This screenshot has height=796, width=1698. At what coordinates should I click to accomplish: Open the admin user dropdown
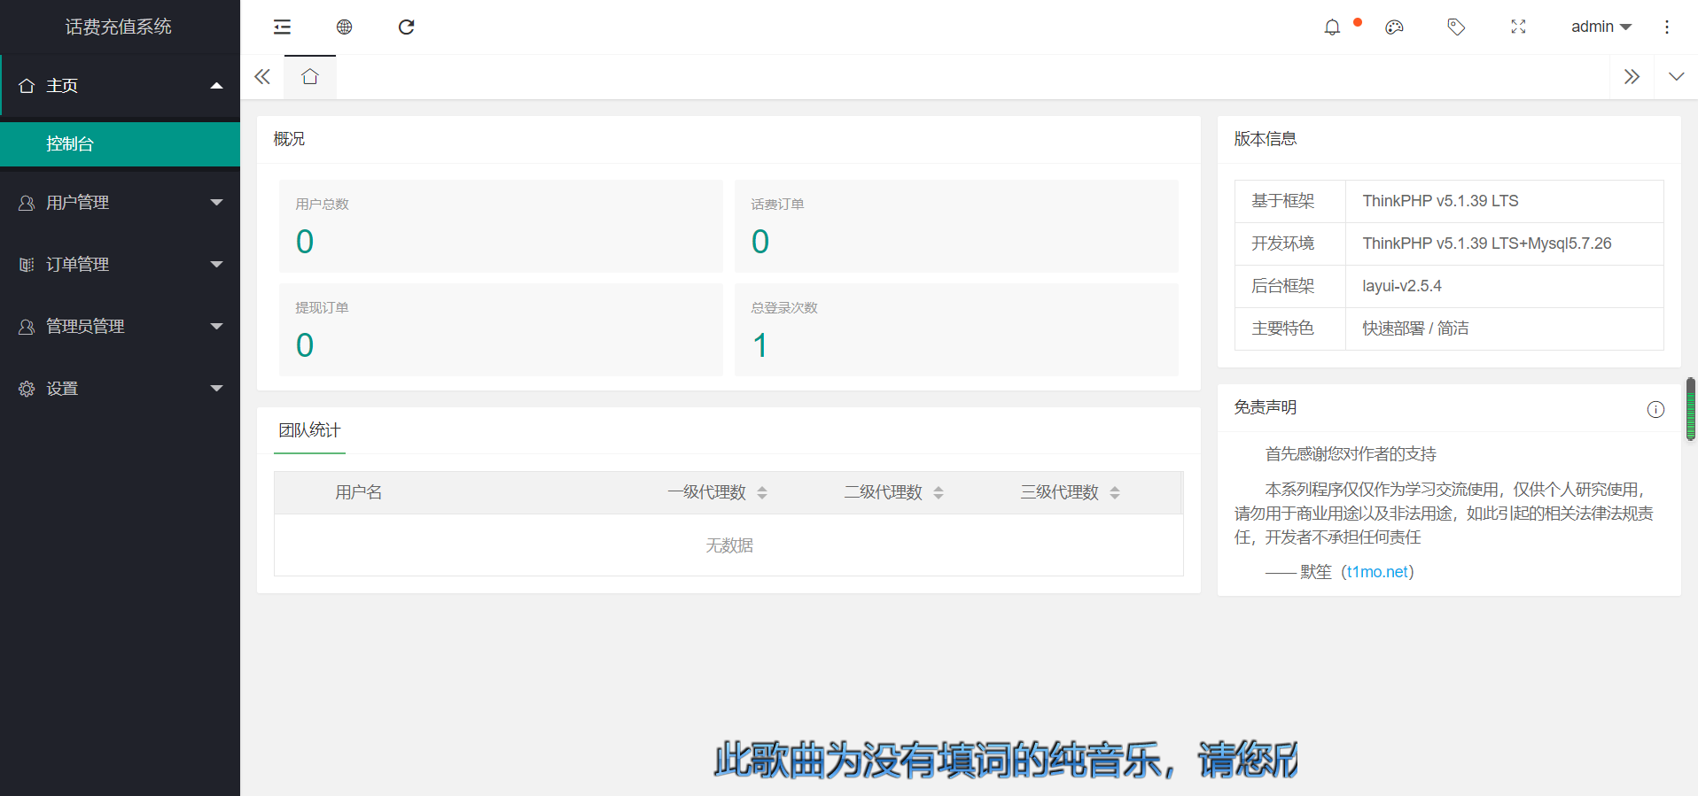[x=1601, y=27]
